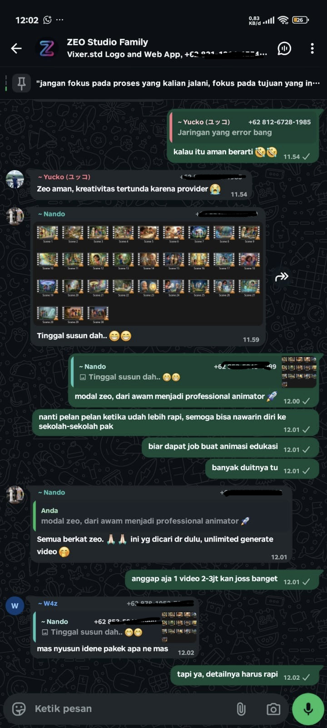Tap the green microphone voice message button

pos(308,708)
